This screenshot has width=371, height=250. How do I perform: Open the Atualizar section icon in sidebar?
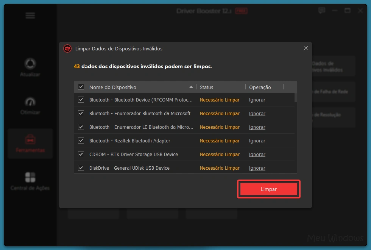coord(30,63)
